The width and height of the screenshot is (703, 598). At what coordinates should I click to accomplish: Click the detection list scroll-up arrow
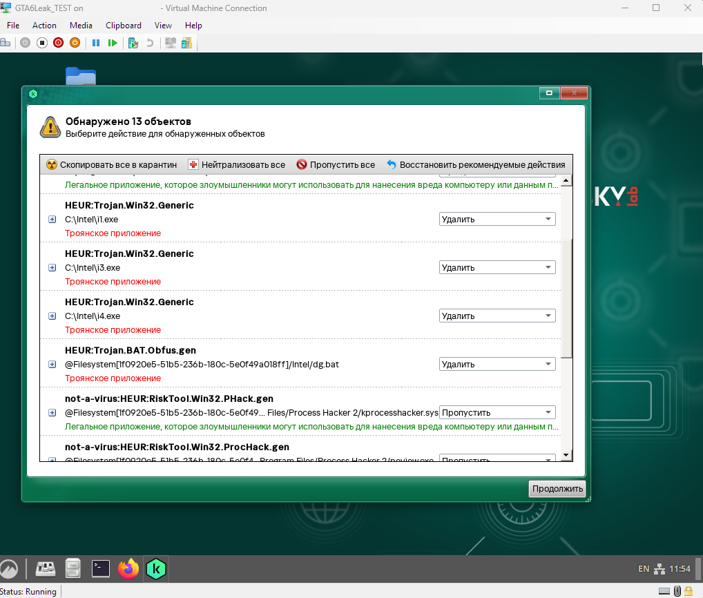566,181
